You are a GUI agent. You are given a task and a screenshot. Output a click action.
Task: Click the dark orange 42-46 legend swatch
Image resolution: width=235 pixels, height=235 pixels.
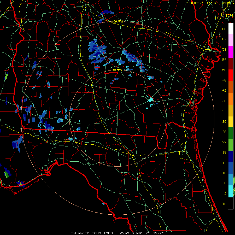[231, 87]
